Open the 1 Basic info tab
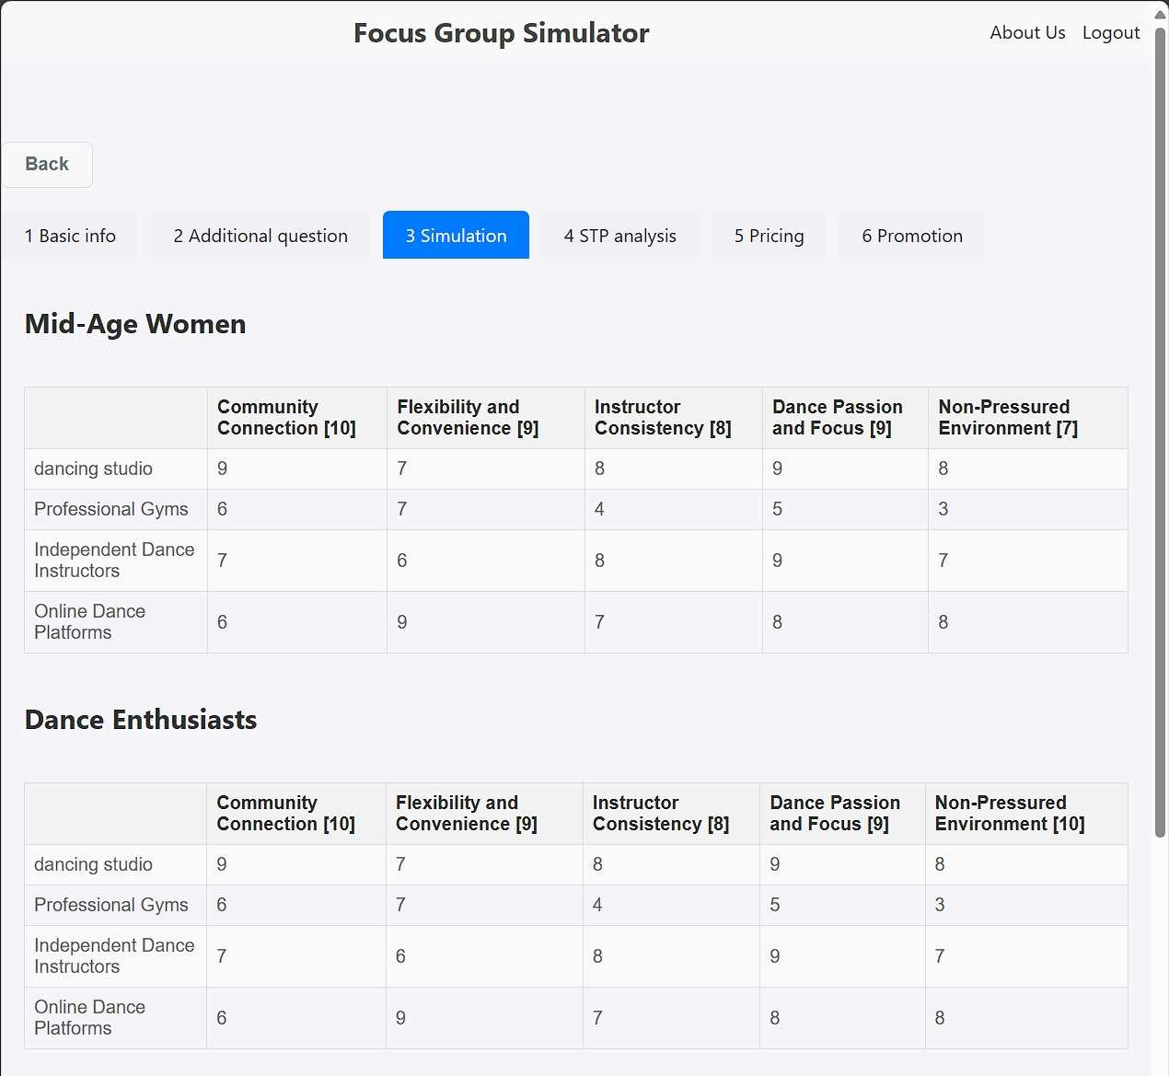The height and width of the screenshot is (1076, 1169). (70, 236)
